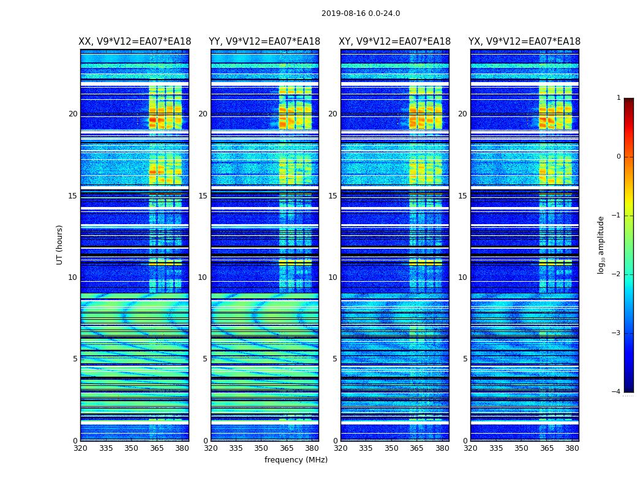Click the 365 MHz tick under the YY panel
Image resolution: width=643 pixels, height=490 pixels.
[286, 448]
